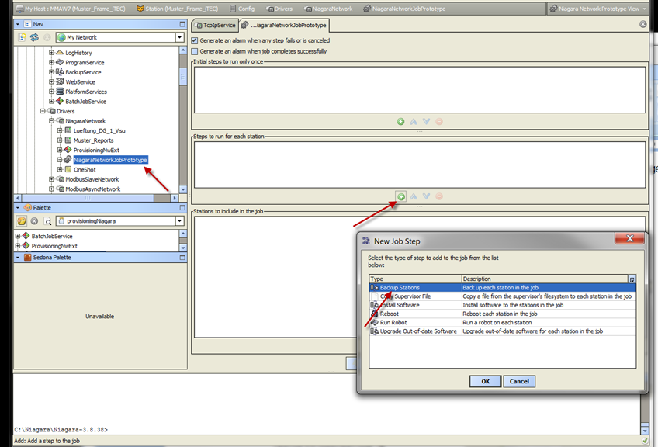Switch to the TcpIpService tab
Image resolution: width=658 pixels, height=447 pixels.
(x=216, y=25)
